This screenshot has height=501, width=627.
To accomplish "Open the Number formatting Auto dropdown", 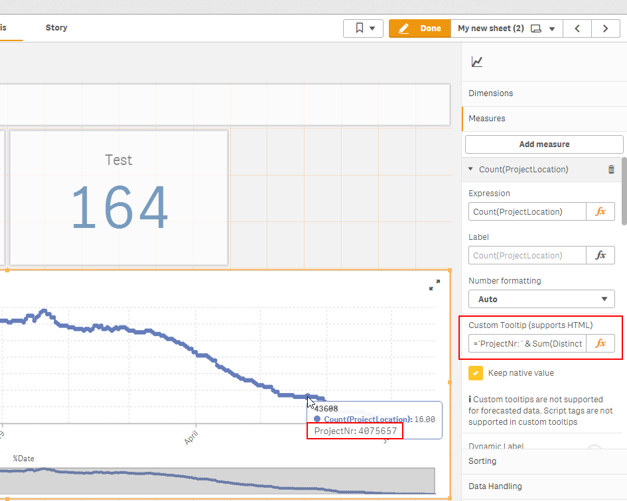I will point(541,300).
